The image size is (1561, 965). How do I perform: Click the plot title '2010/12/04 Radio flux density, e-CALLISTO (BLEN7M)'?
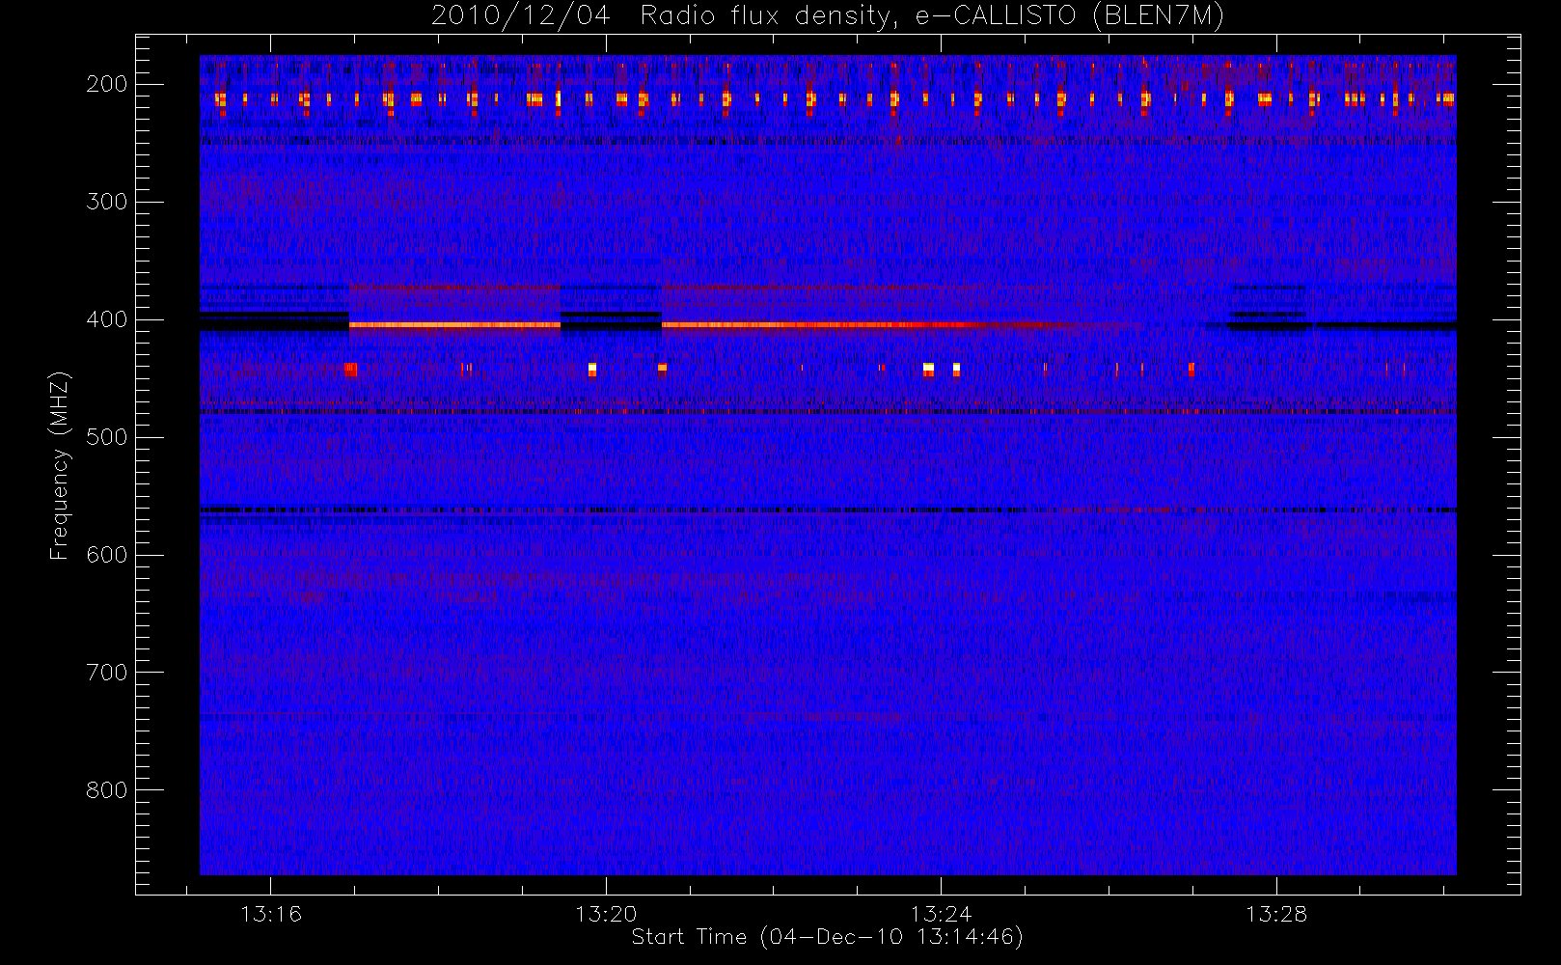[827, 16]
